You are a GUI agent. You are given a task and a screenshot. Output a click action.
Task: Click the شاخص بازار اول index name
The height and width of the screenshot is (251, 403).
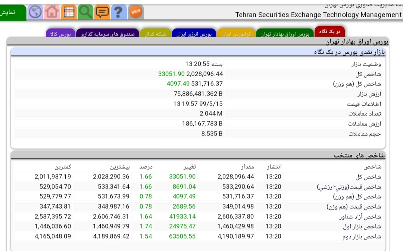[362, 227]
